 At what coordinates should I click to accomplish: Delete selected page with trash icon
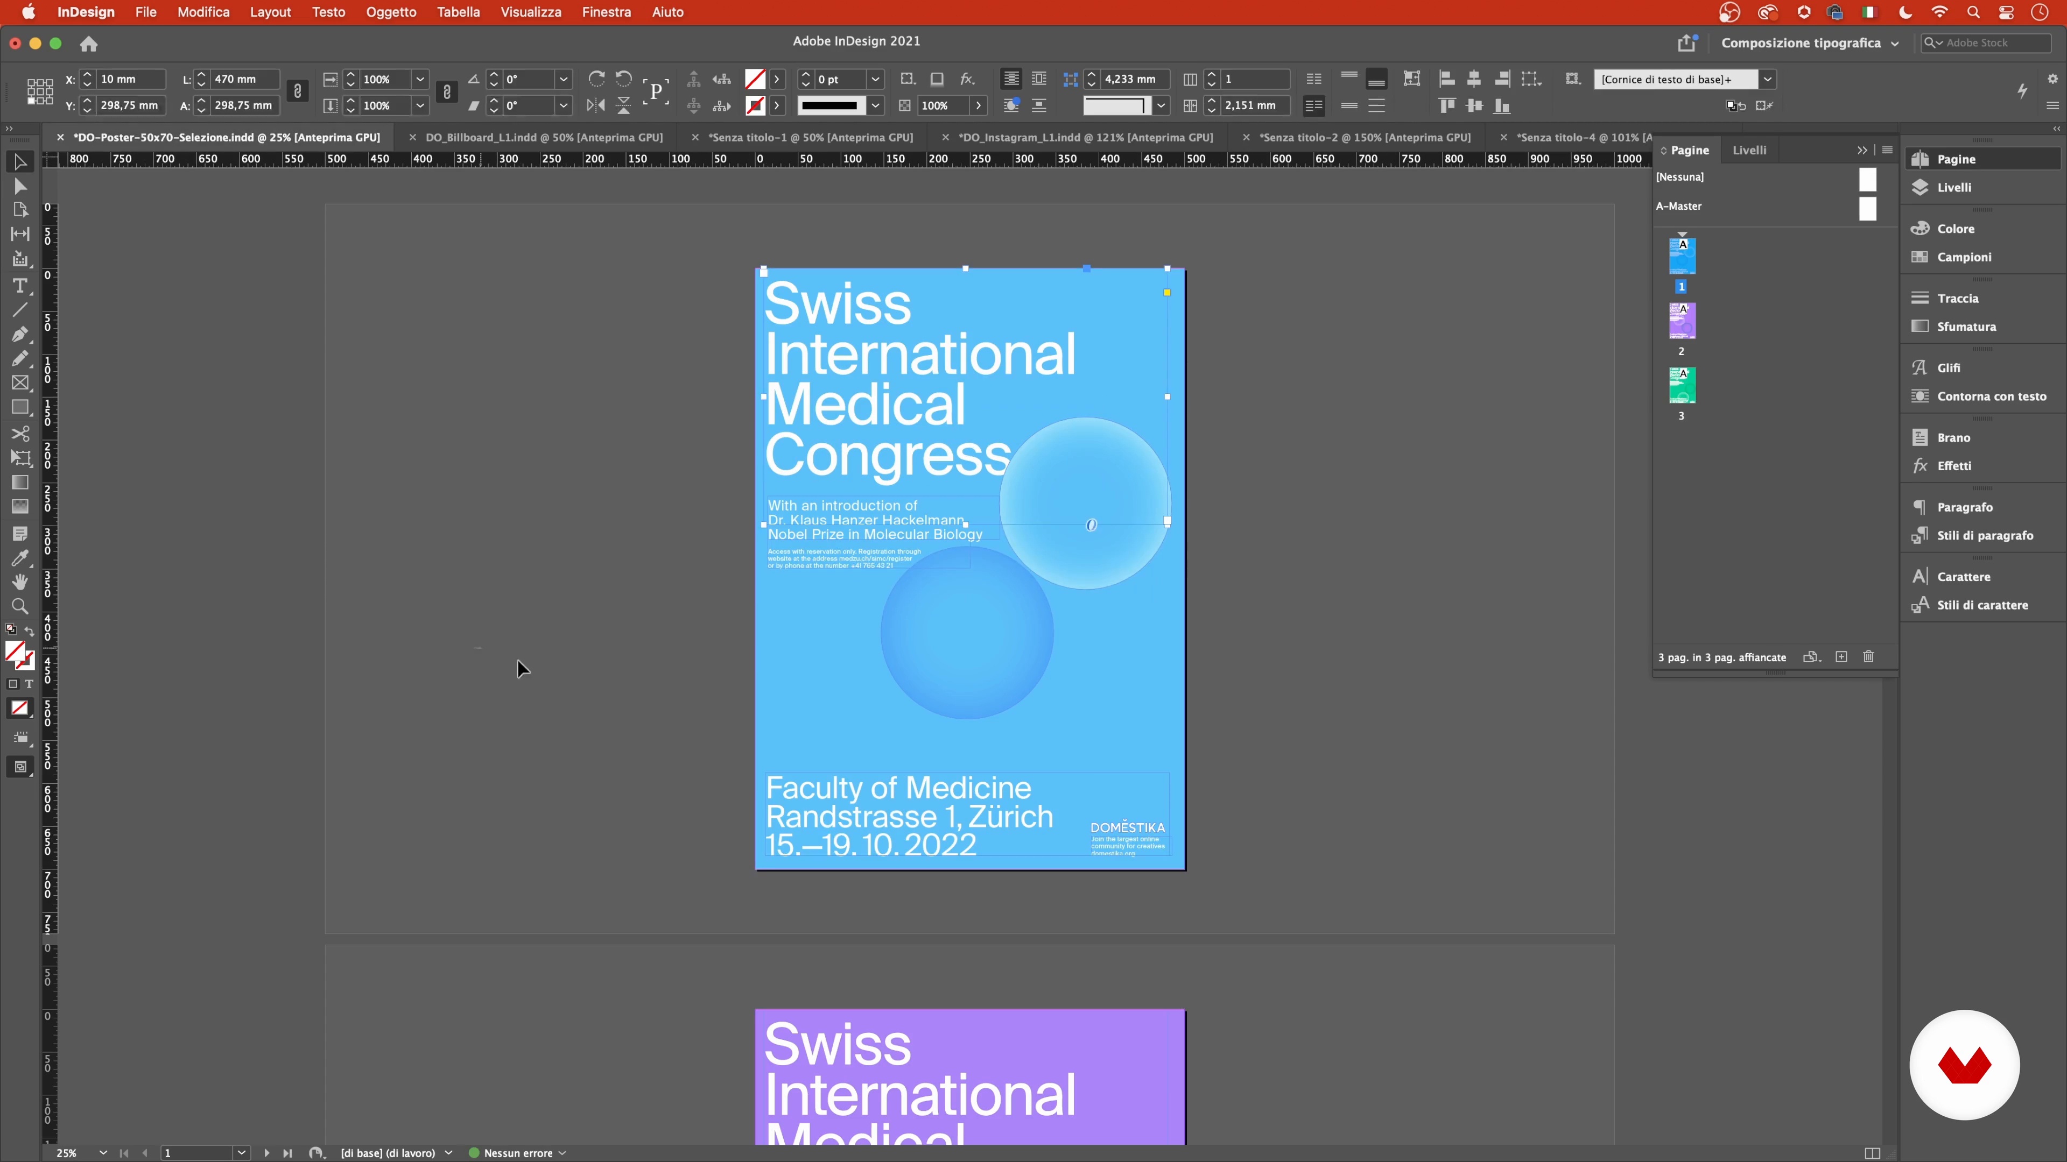coord(1868,657)
